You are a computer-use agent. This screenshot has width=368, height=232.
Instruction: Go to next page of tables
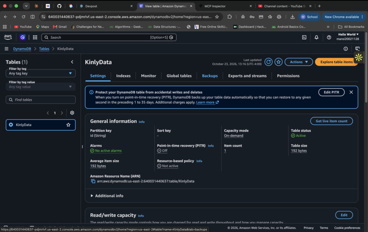click(62, 113)
